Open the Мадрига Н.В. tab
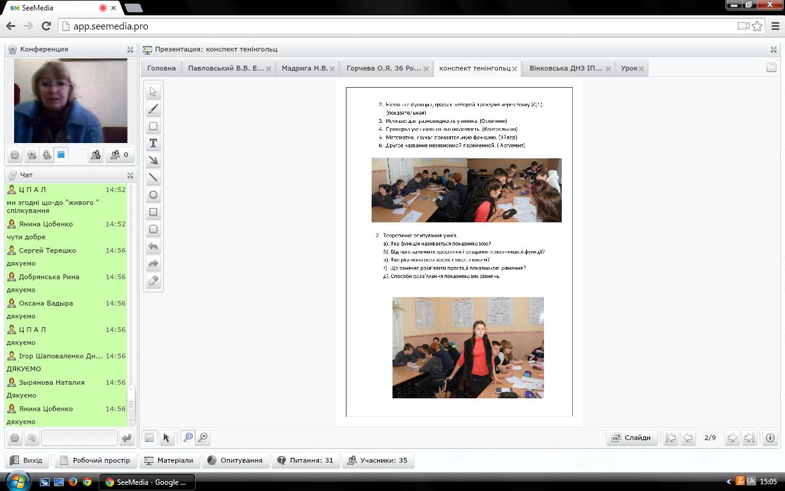The height and width of the screenshot is (491, 785). [305, 68]
